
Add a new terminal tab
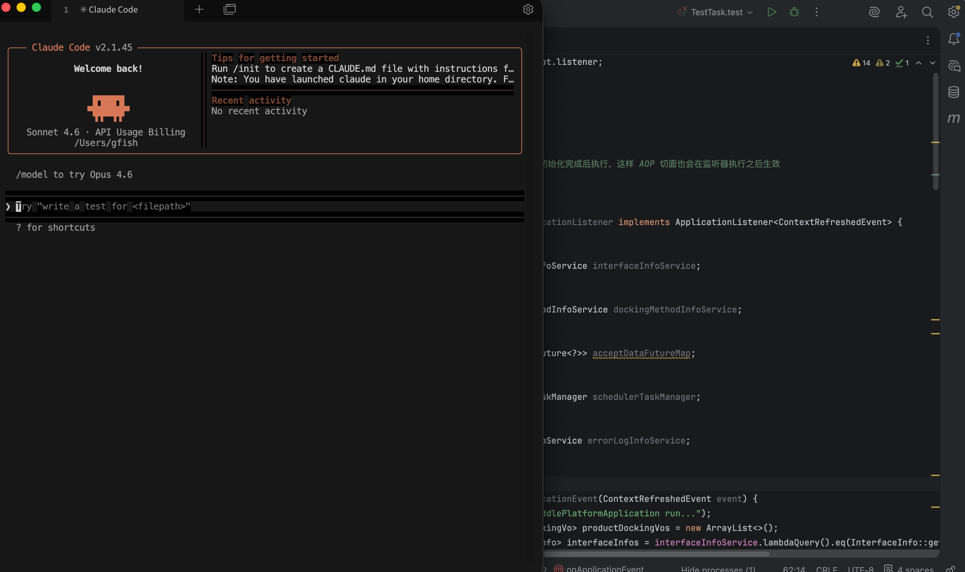199,10
